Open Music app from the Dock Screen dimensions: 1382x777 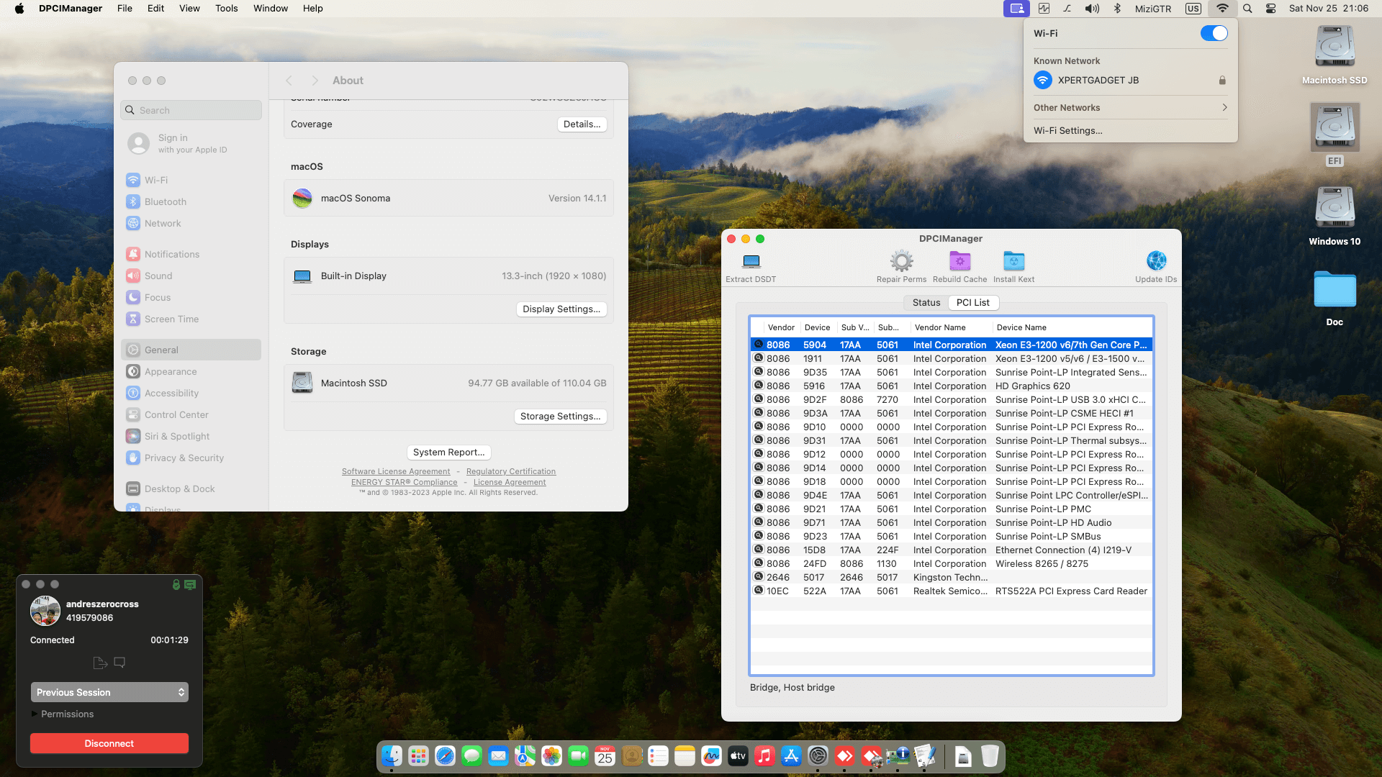(764, 756)
